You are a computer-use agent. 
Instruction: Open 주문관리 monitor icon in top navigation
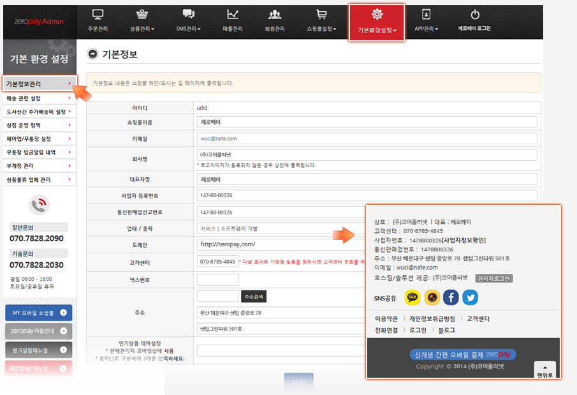98,15
